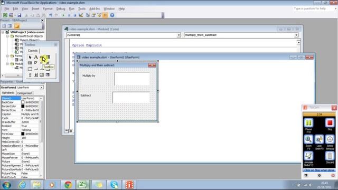Pick the Label 'A' control in Toolbox
This screenshot has height=190, width=338.
tap(36, 57)
